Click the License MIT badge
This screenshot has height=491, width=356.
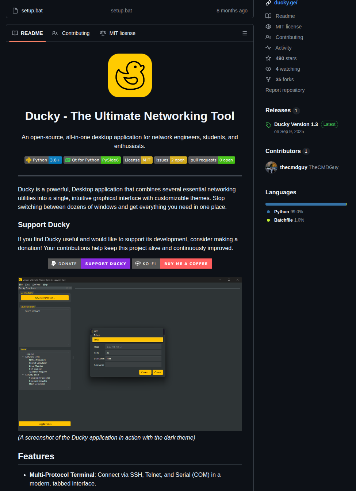point(138,160)
